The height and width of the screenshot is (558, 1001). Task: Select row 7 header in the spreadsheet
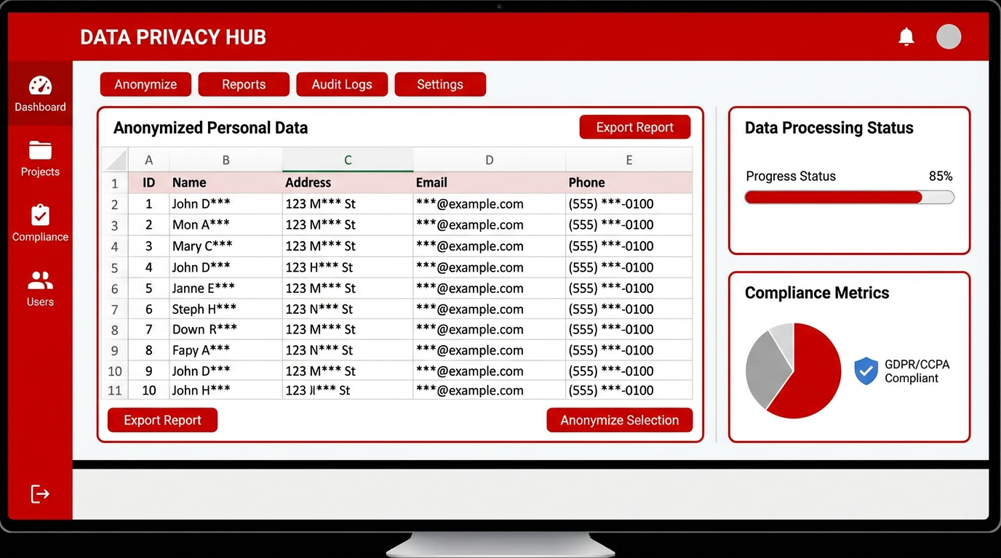[x=114, y=310]
